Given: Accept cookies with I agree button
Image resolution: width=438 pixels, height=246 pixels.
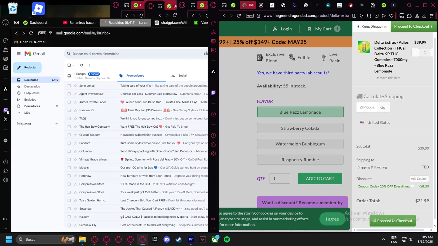Looking at the screenshot, I should coord(332,219).
